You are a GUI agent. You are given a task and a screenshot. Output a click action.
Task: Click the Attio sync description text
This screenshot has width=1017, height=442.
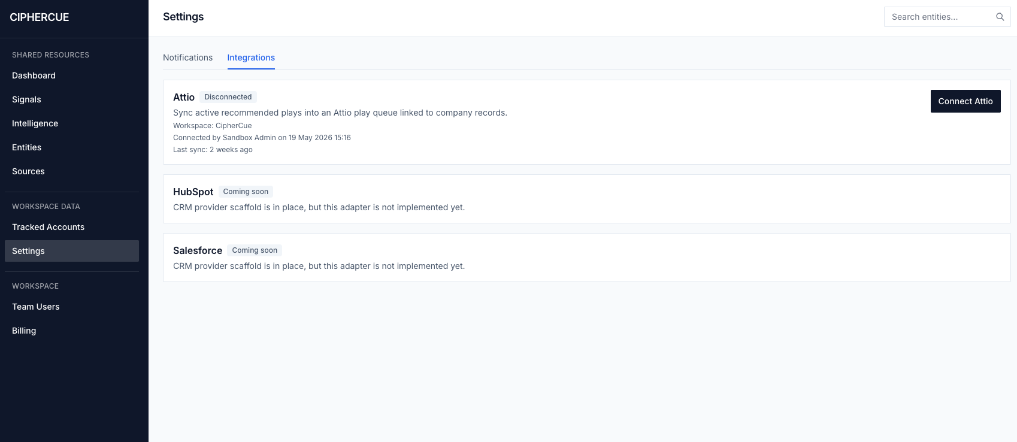click(340, 113)
